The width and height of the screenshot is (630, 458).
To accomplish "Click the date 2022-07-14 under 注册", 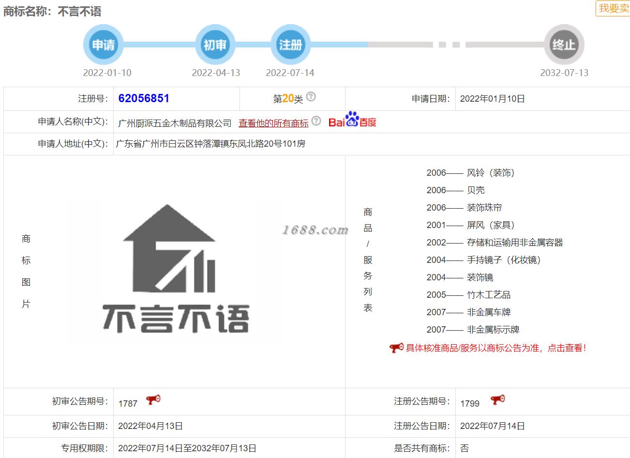I will coord(290,73).
